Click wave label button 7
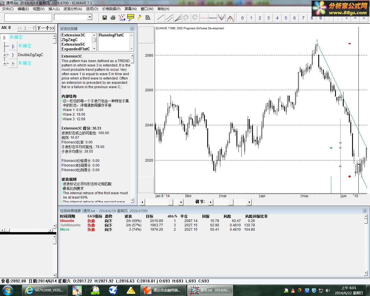 tap(303, 18)
